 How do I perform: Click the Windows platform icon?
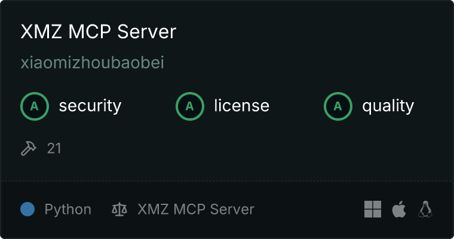(x=373, y=209)
